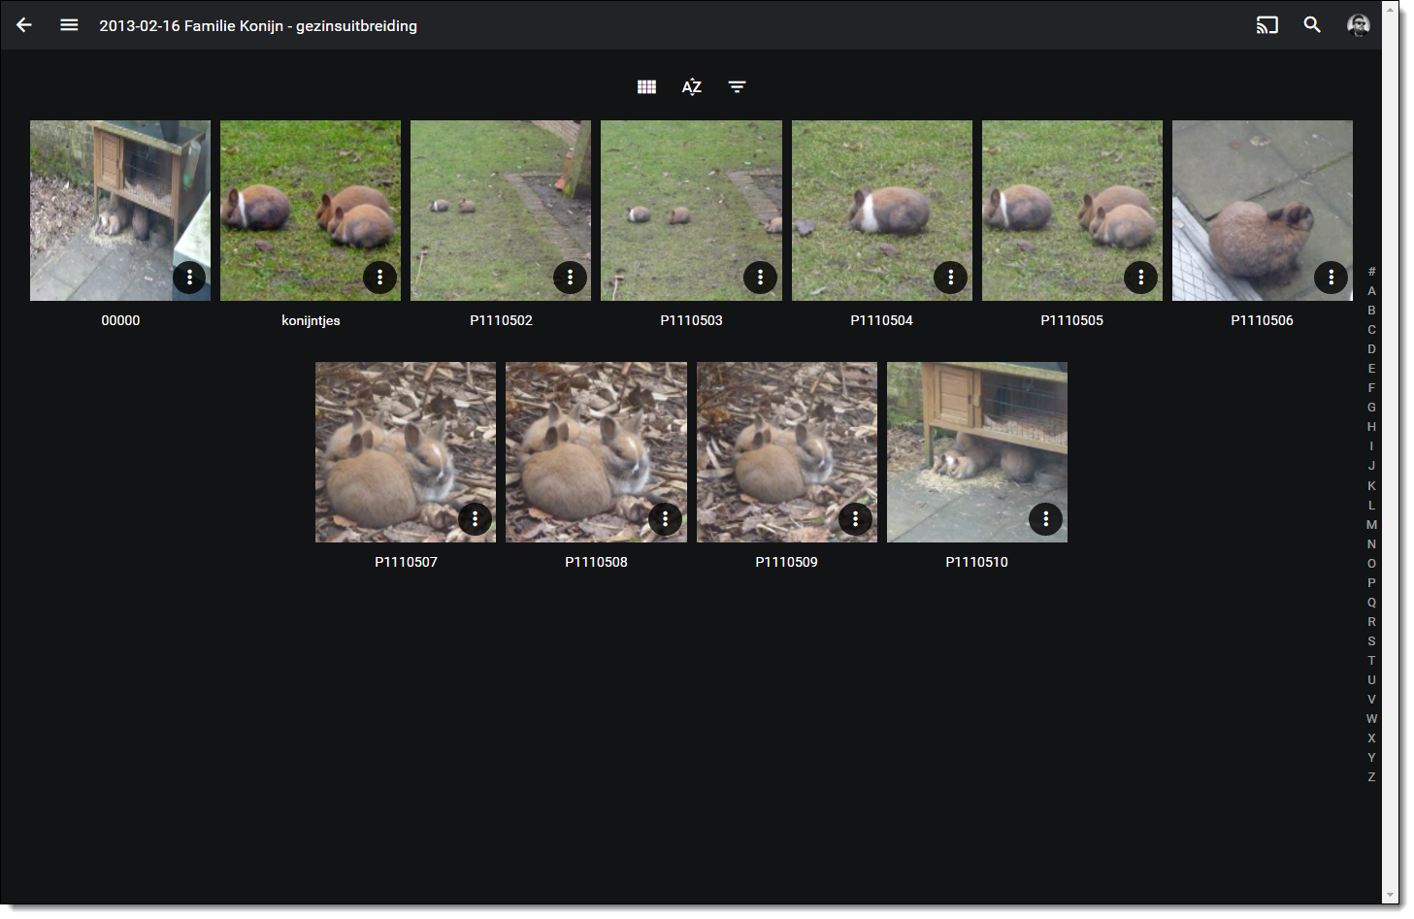This screenshot has height=919, width=1414.
Task: Open the hamburger navigation menu
Action: (69, 25)
